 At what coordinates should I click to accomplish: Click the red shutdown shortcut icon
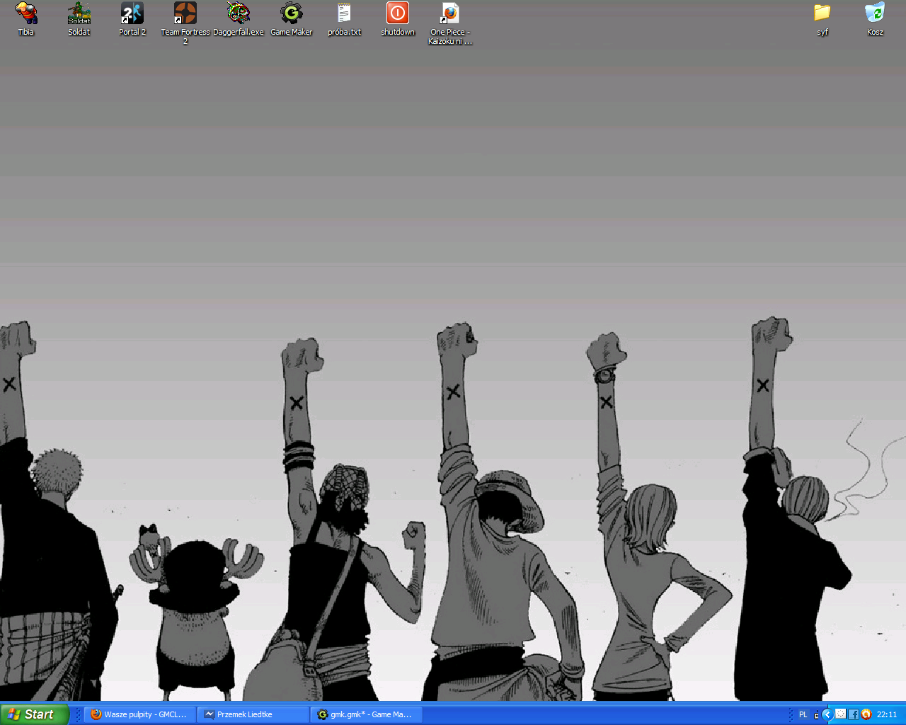(398, 13)
